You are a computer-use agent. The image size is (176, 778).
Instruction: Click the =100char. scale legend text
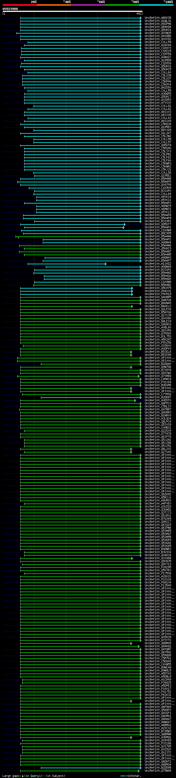[133, 776]
